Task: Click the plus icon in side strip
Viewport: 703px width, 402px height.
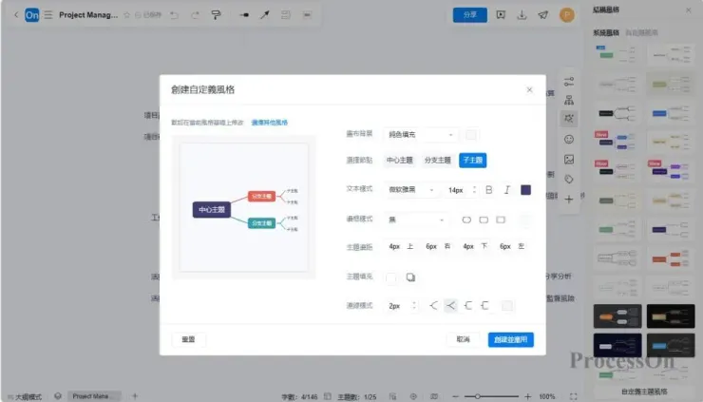Action: [569, 200]
